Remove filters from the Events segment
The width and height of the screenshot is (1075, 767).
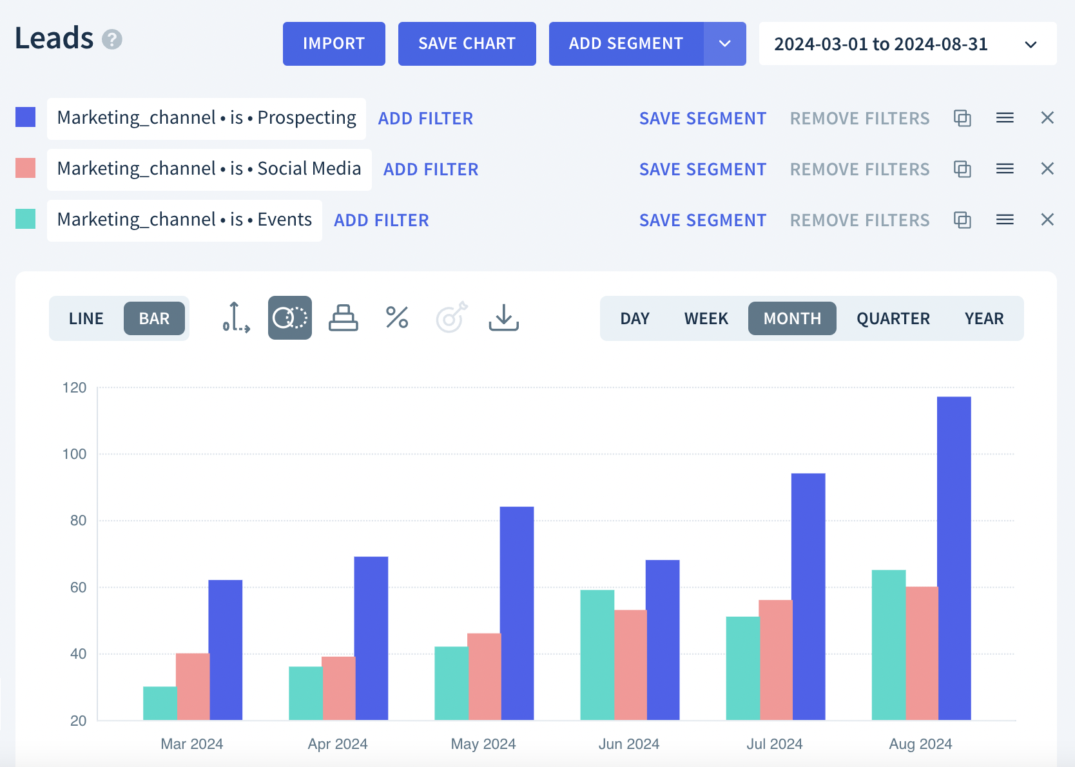860,220
